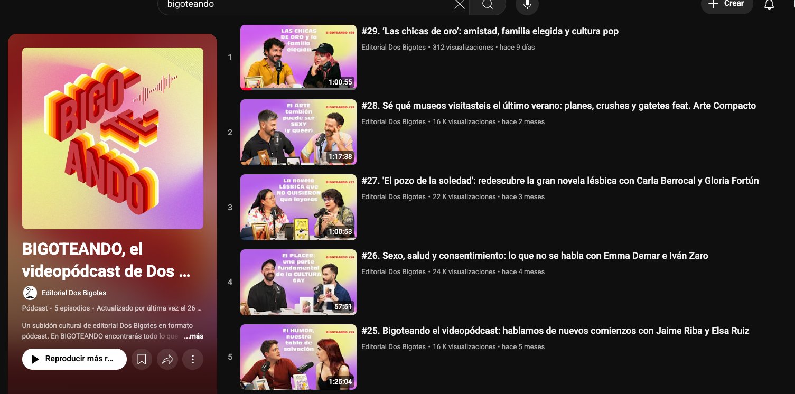Open title '#29. Las chicas de oro'
The width and height of the screenshot is (795, 394).
pyautogui.click(x=490, y=31)
